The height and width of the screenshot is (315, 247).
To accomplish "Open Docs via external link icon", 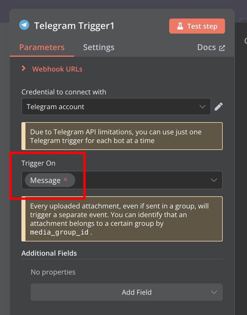I will click(222, 48).
